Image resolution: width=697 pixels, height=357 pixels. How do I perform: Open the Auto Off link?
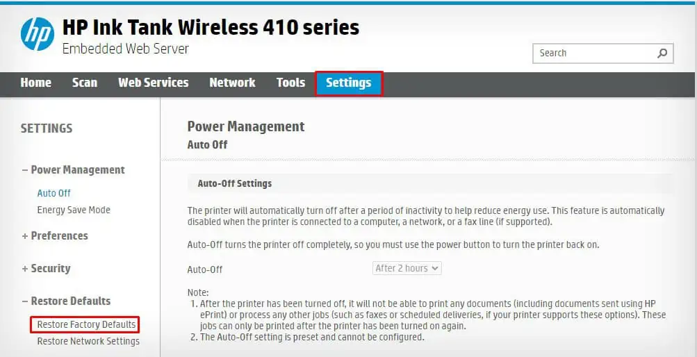[54, 193]
